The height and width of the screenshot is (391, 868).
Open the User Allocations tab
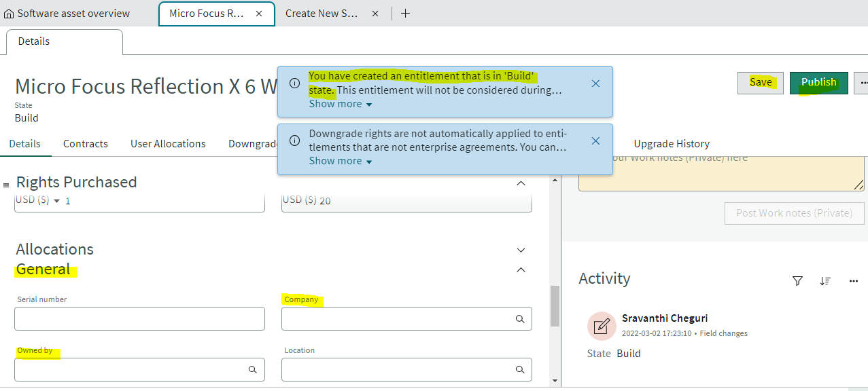point(168,144)
